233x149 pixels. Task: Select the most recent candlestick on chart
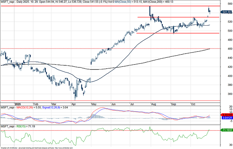click(210, 11)
